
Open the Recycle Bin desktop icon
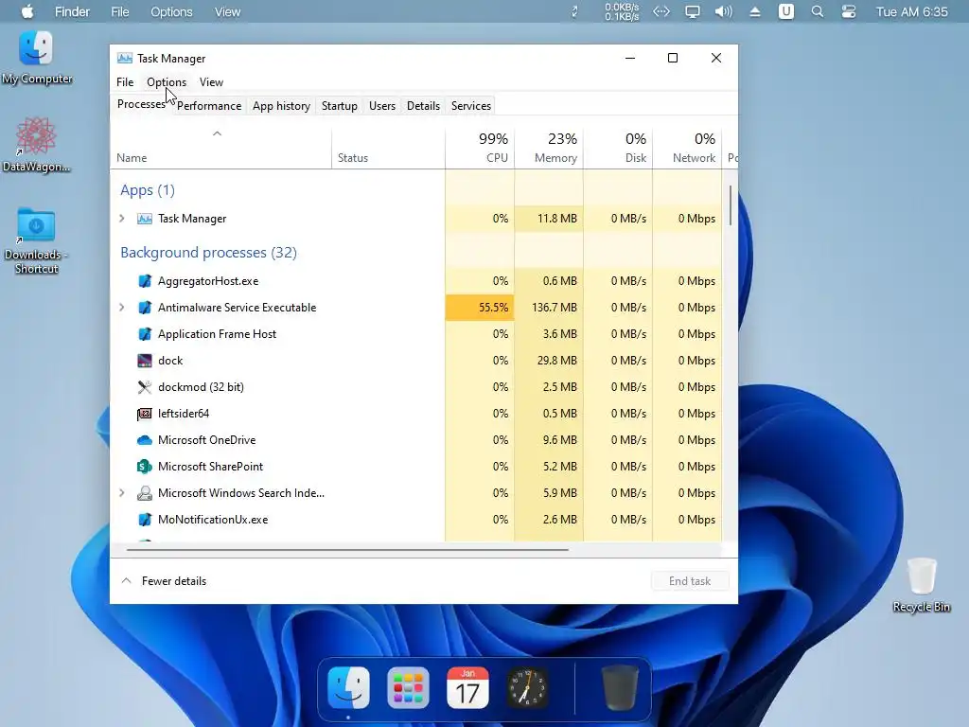pyautogui.click(x=922, y=585)
